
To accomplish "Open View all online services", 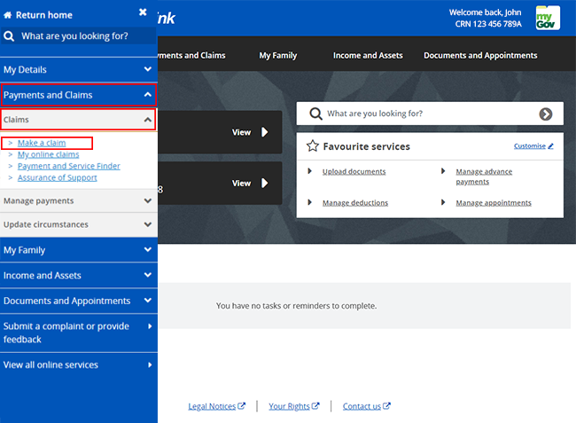I will pos(79,365).
